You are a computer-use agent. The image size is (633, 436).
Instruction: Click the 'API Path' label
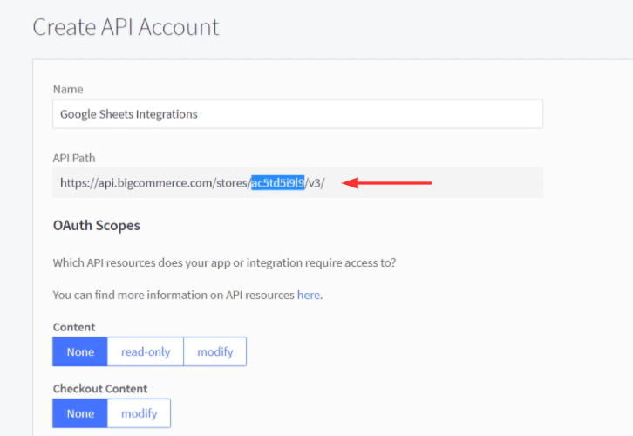(74, 158)
